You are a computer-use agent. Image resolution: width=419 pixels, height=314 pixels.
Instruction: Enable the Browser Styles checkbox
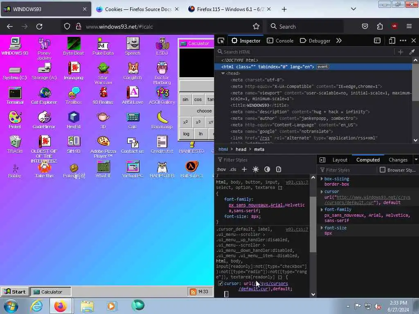point(383,170)
